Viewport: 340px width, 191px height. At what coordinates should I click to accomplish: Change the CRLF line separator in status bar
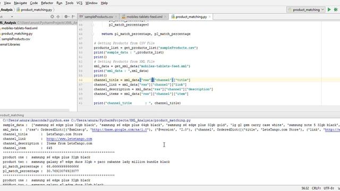pyautogui.click(x=316, y=188)
